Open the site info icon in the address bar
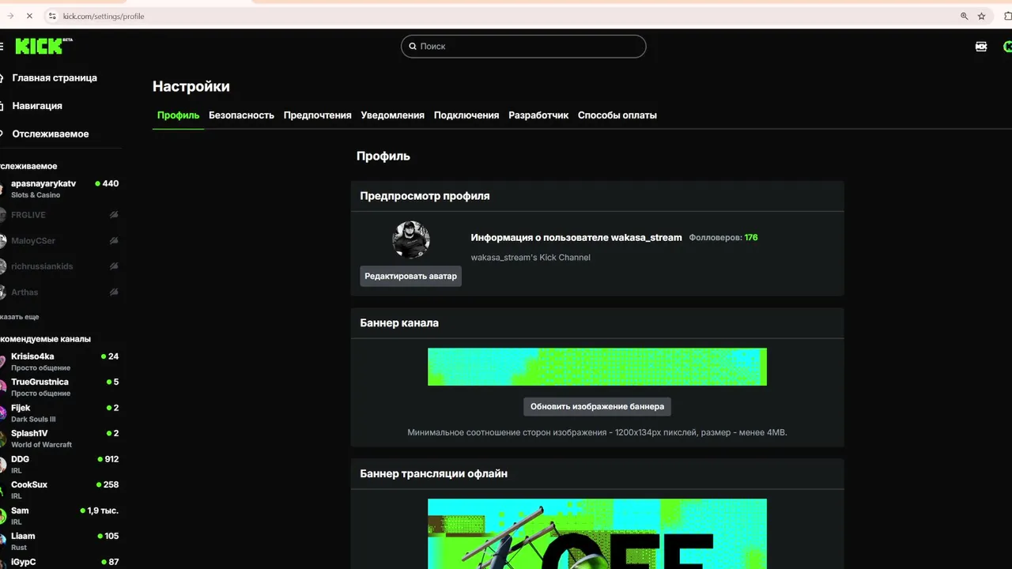The image size is (1012, 569). [x=52, y=16]
